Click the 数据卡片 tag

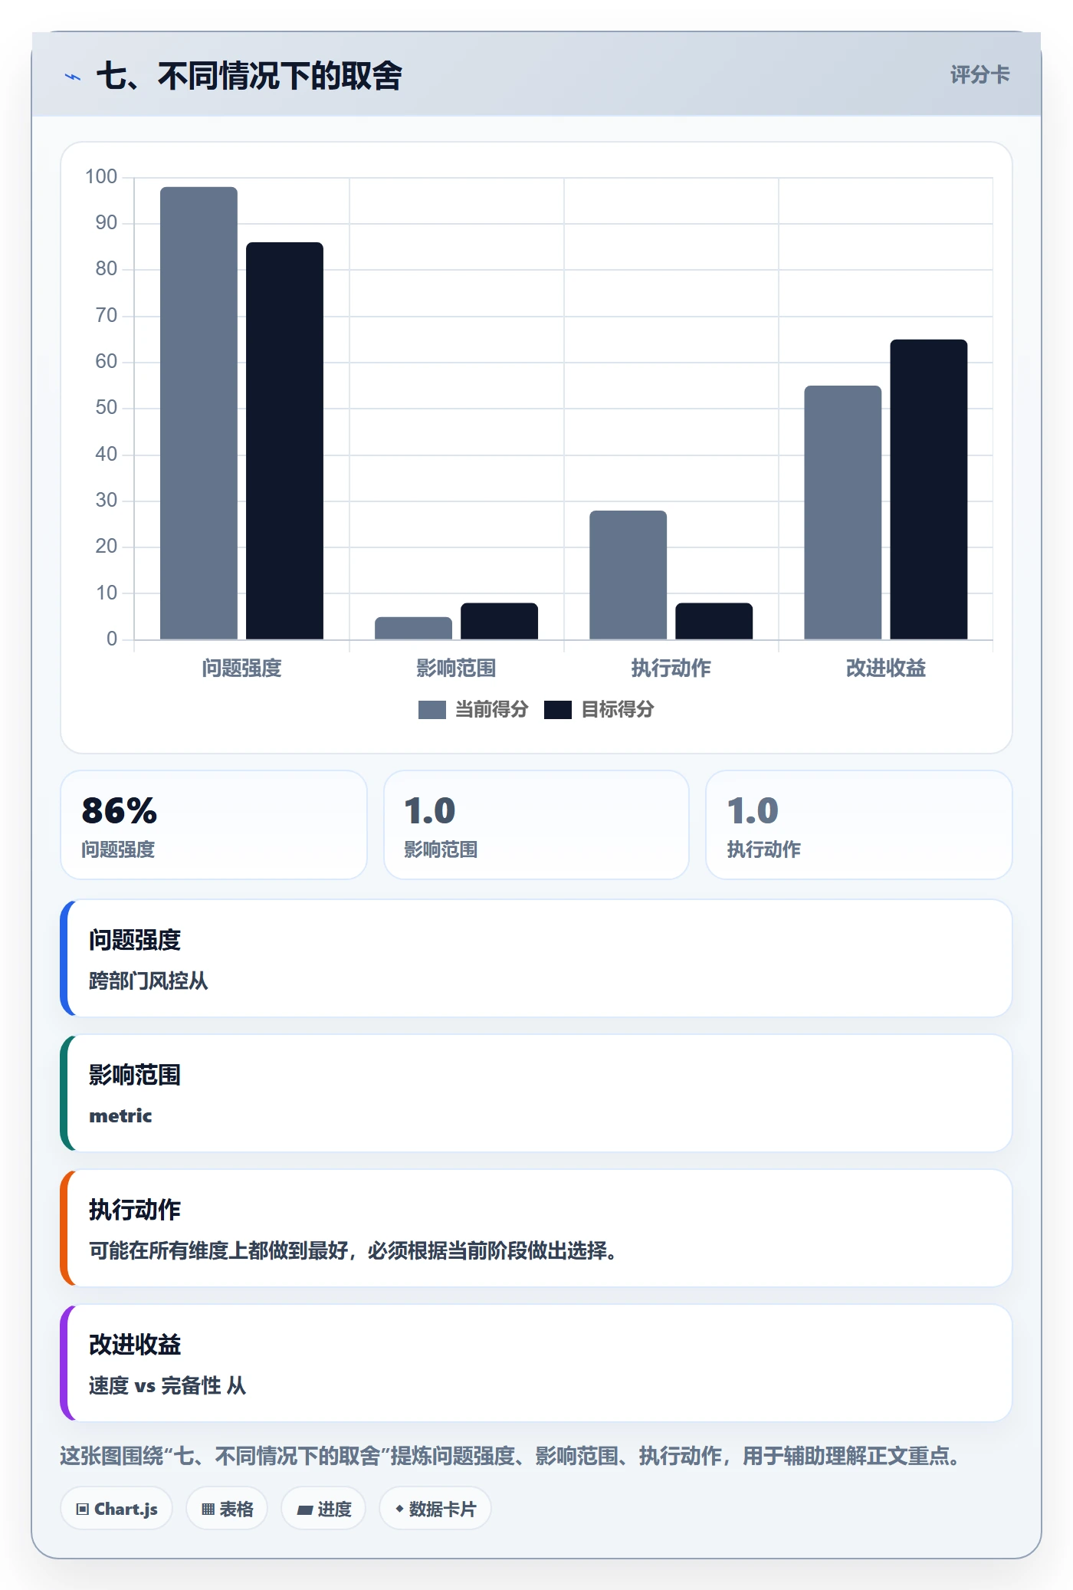tap(435, 1509)
